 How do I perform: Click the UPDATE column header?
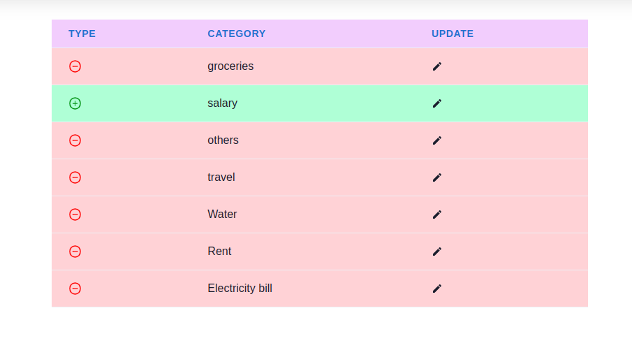pyautogui.click(x=453, y=34)
